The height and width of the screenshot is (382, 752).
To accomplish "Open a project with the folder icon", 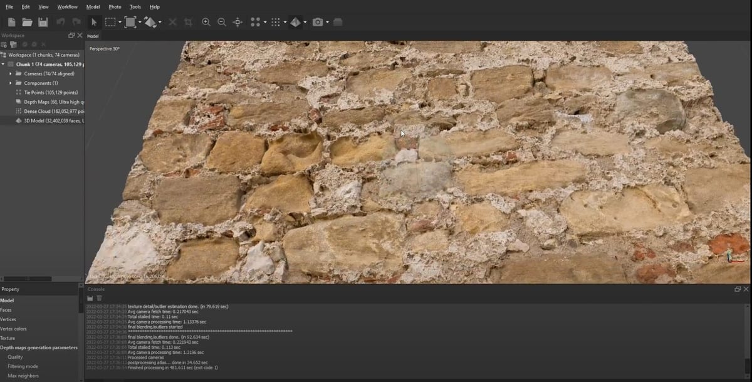I will point(27,22).
